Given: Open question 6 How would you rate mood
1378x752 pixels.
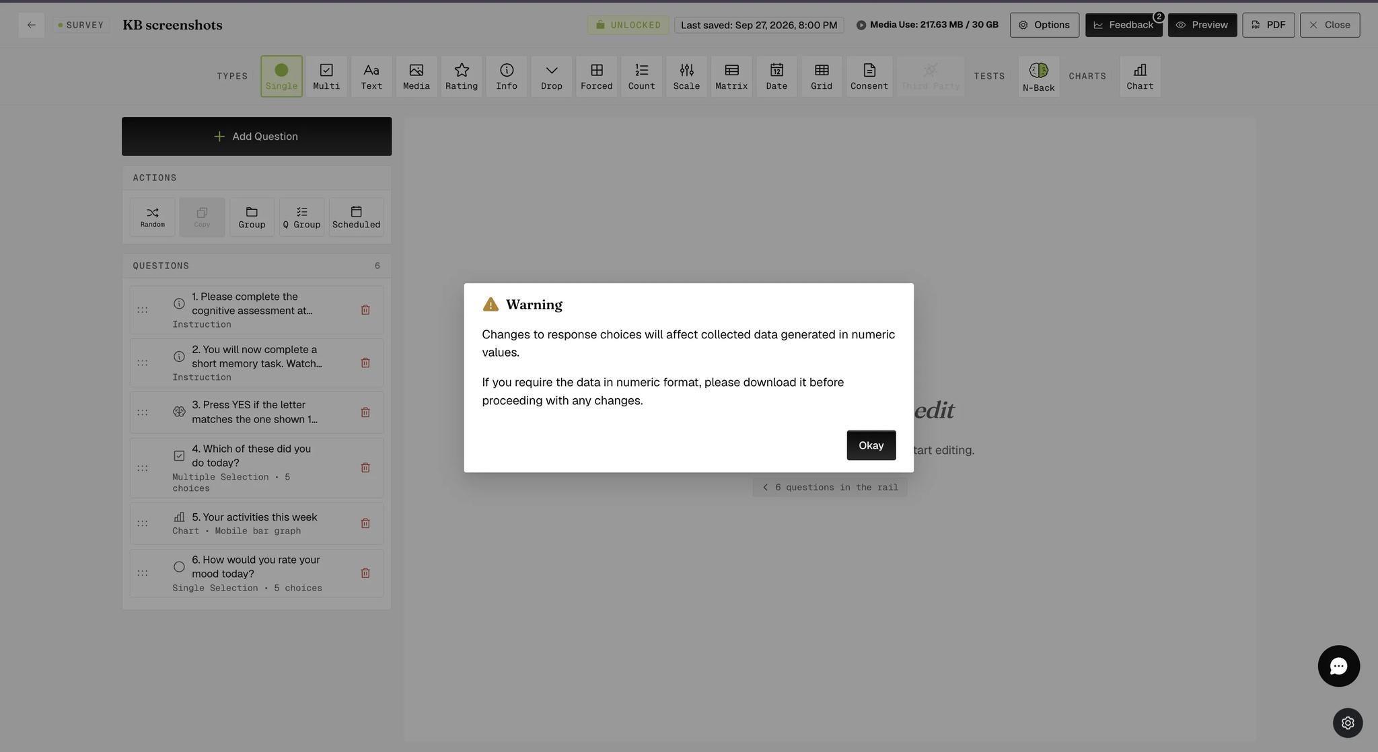Looking at the screenshot, I should [256, 573].
